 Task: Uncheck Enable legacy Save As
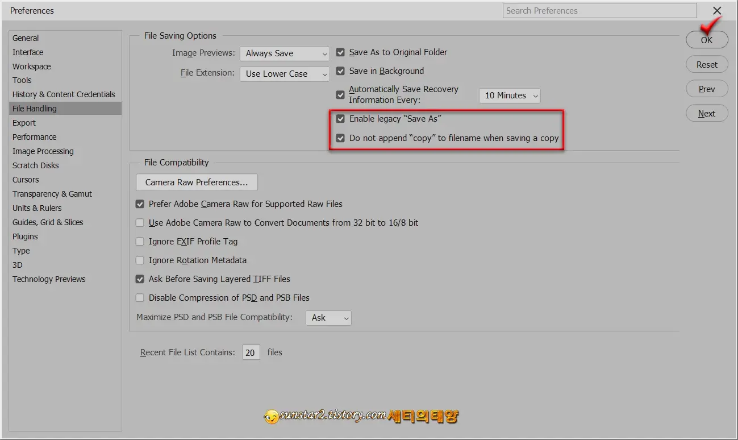click(340, 119)
